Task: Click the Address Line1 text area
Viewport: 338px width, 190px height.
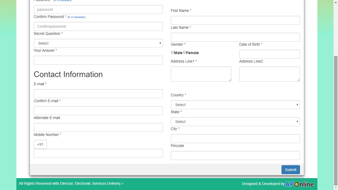Action: point(201,74)
